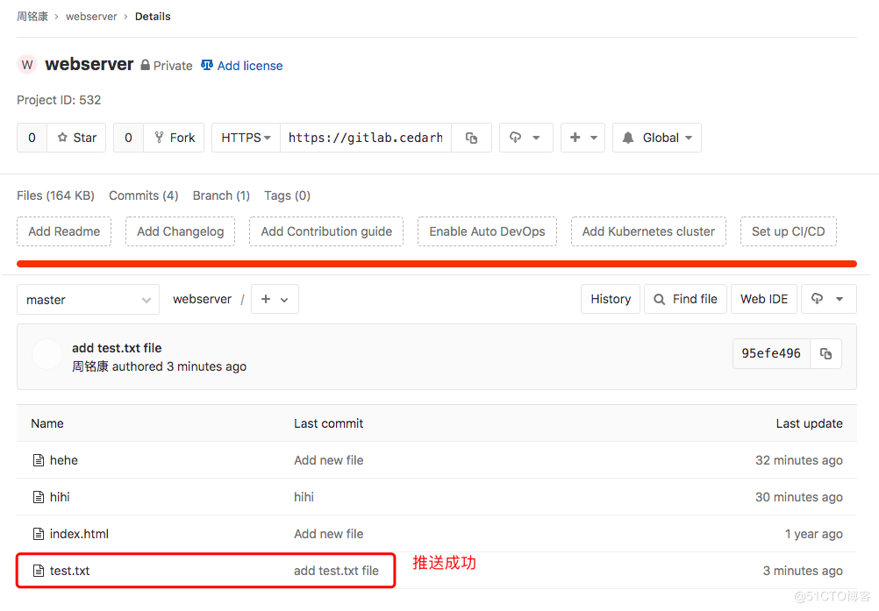Fork the webserver project
This screenshot has height=611, width=879.
click(x=174, y=138)
